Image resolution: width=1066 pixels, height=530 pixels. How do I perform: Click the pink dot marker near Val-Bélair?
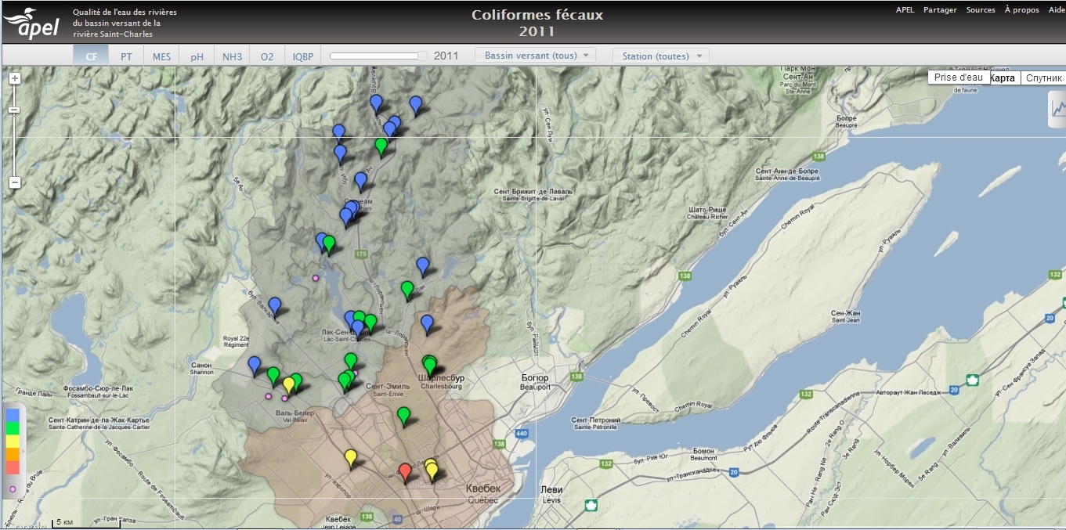click(284, 398)
